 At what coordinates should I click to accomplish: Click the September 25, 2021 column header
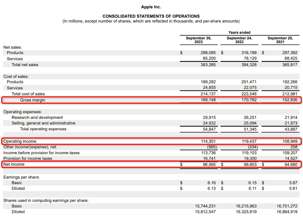tap(280, 40)
